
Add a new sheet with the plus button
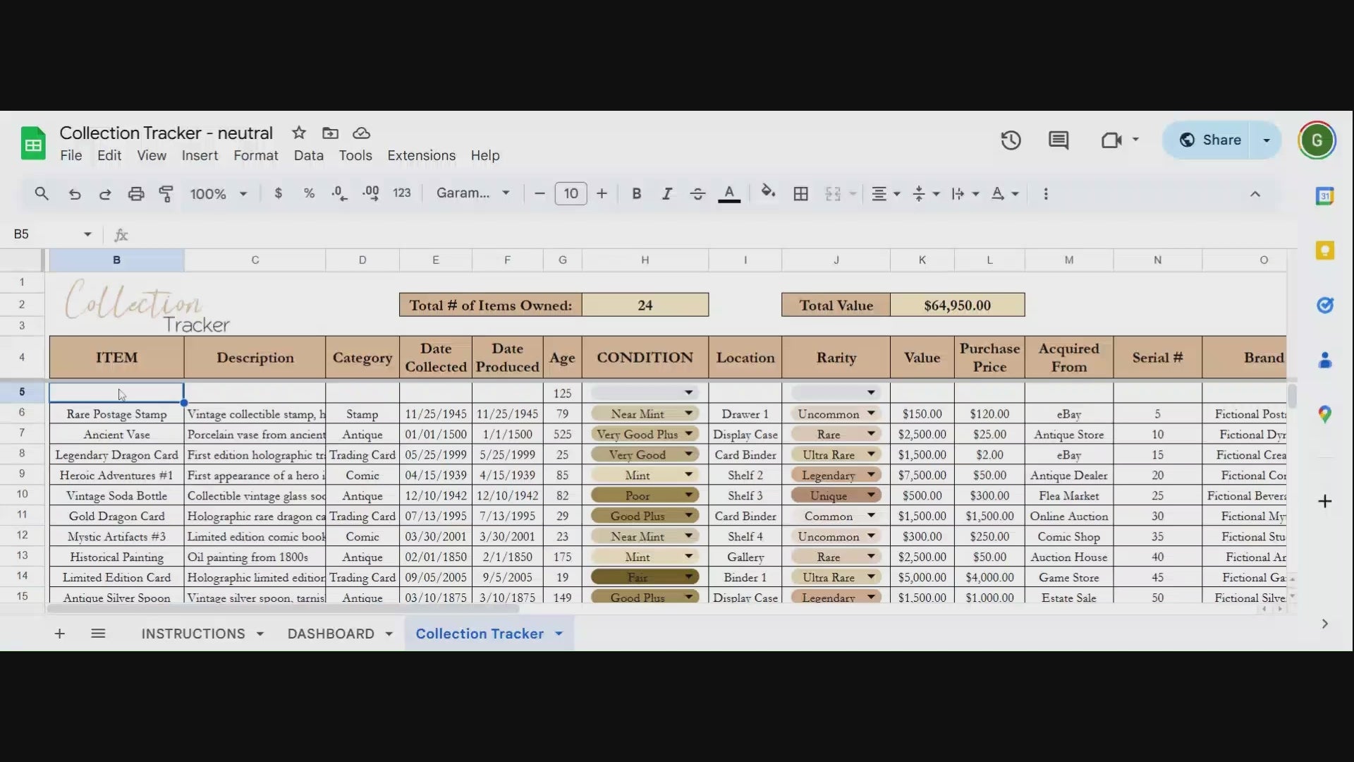(59, 633)
